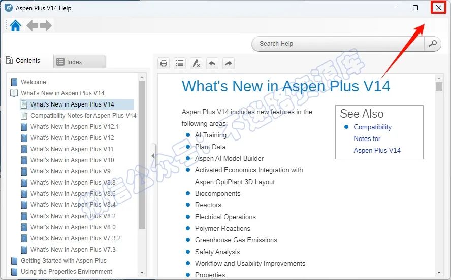Open What's New in Aspen Plus V7.3.2

pyautogui.click(x=76, y=238)
